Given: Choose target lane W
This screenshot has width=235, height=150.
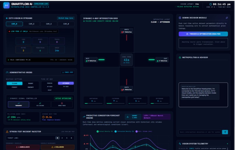Looking at the screenshot, I should 71,138.
